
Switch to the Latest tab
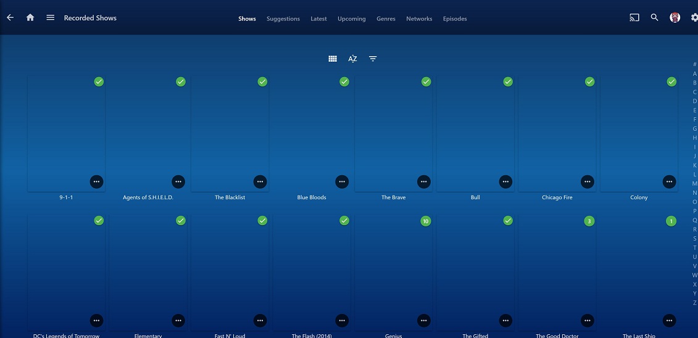318,19
